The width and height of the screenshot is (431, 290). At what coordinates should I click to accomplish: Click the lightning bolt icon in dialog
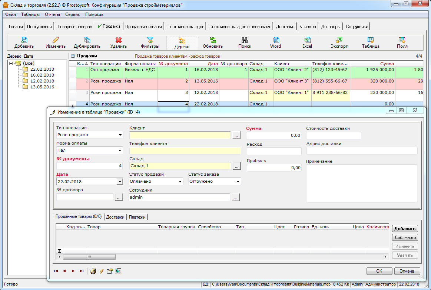coord(101,271)
